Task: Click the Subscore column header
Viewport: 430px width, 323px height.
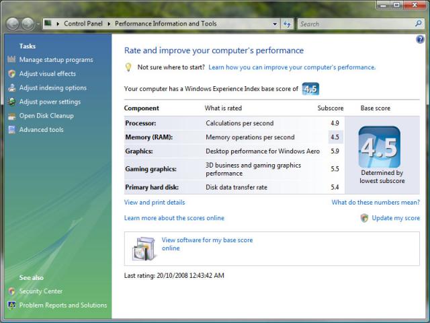Action: pyautogui.click(x=331, y=108)
